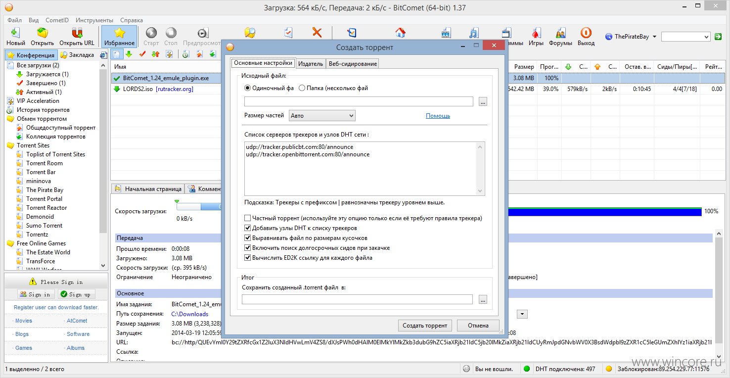Switch to the Издатель tab

pyautogui.click(x=311, y=63)
